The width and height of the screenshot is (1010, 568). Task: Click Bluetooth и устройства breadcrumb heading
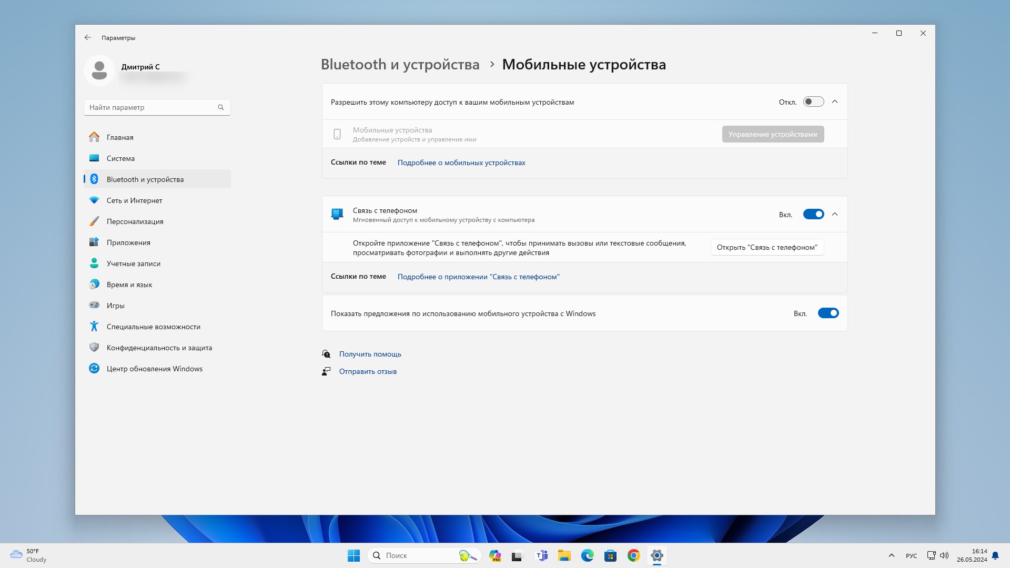click(400, 64)
